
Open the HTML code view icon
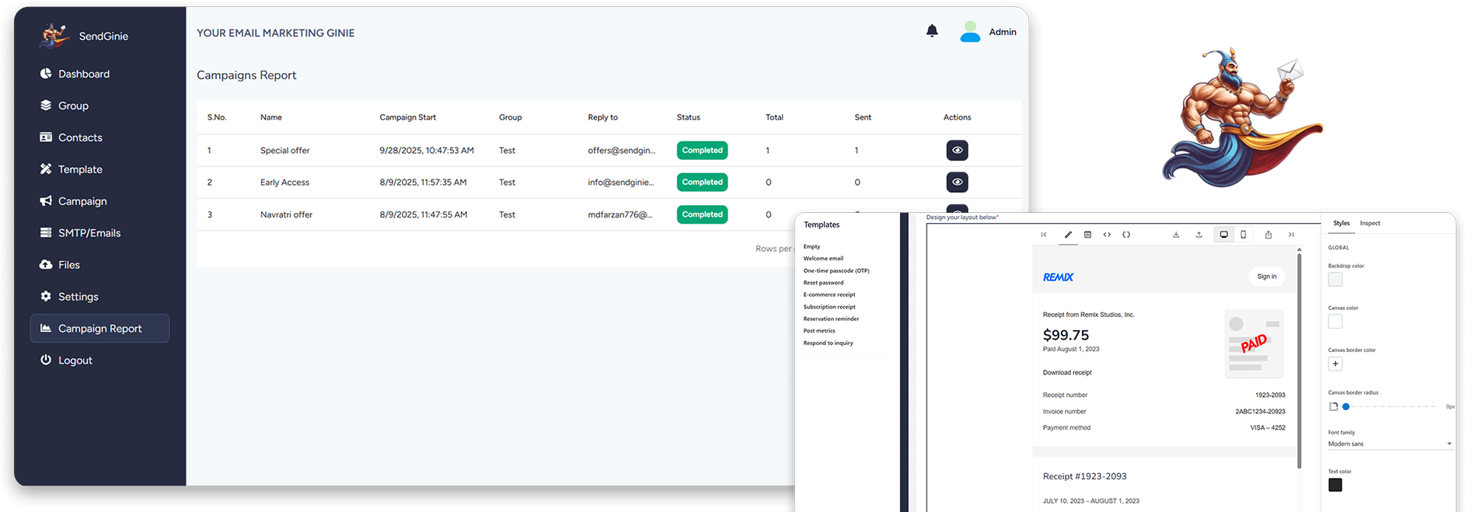(1107, 235)
